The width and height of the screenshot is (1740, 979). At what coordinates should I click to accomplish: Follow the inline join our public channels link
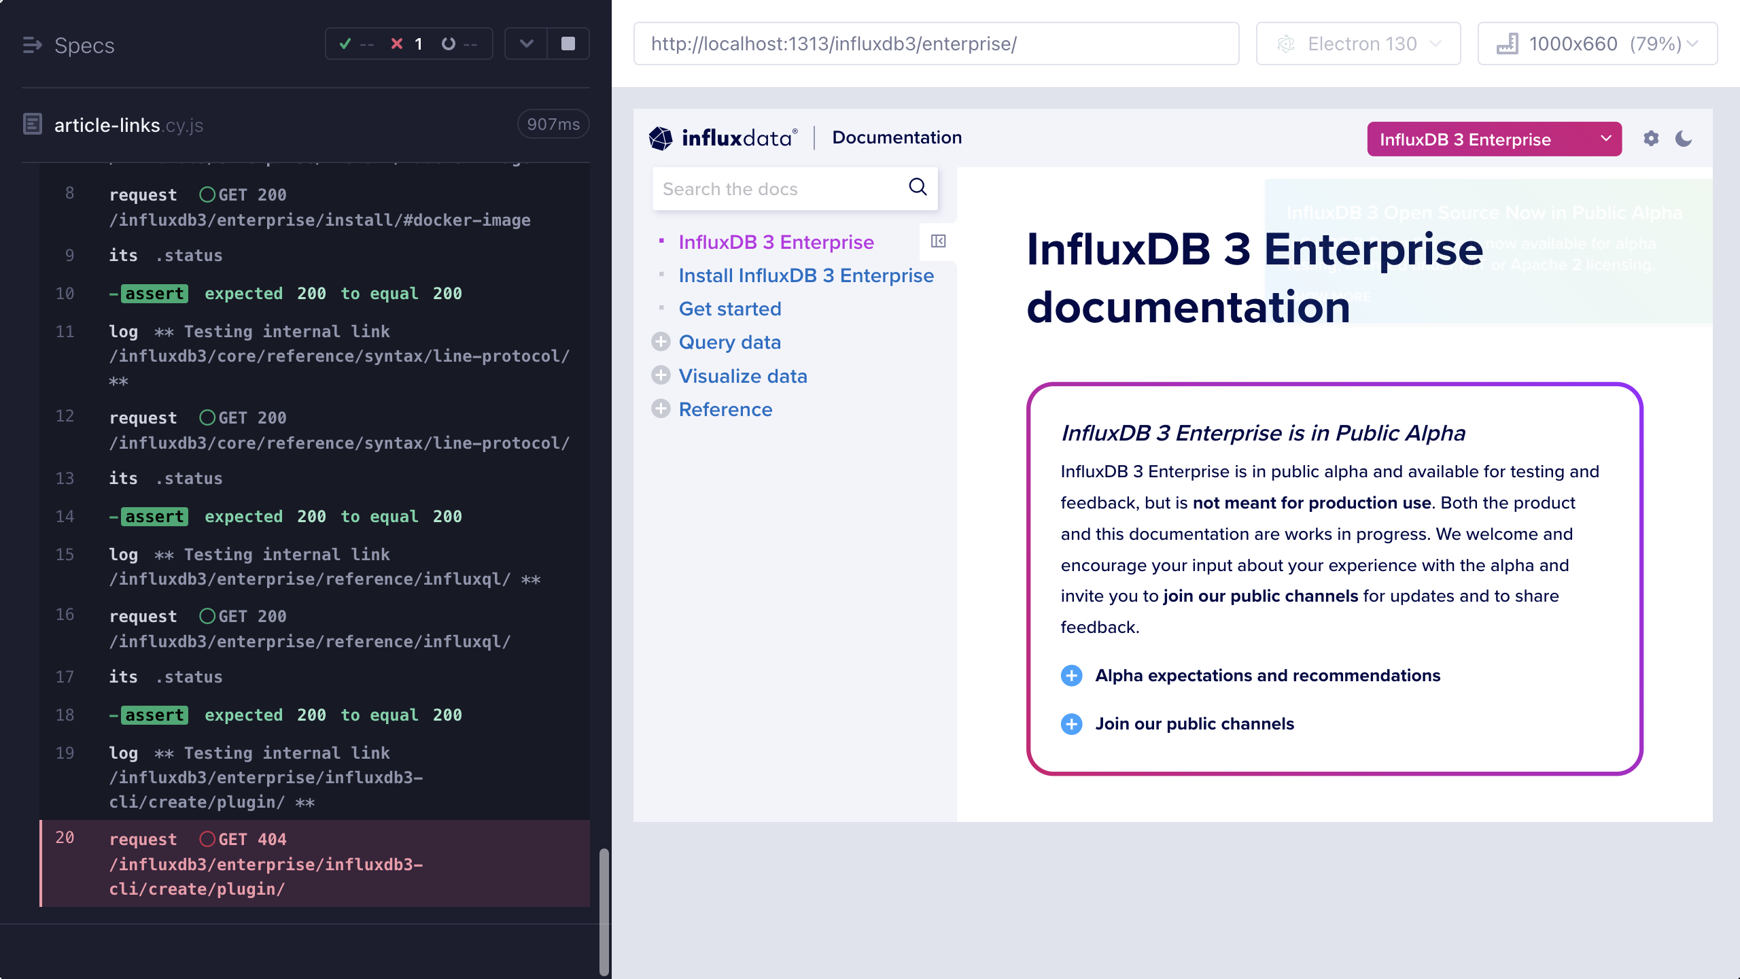pyautogui.click(x=1260, y=596)
